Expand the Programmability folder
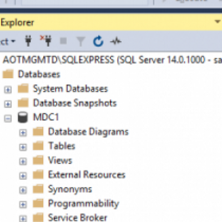Viewport: 222px width, 222px height. pos(23,204)
